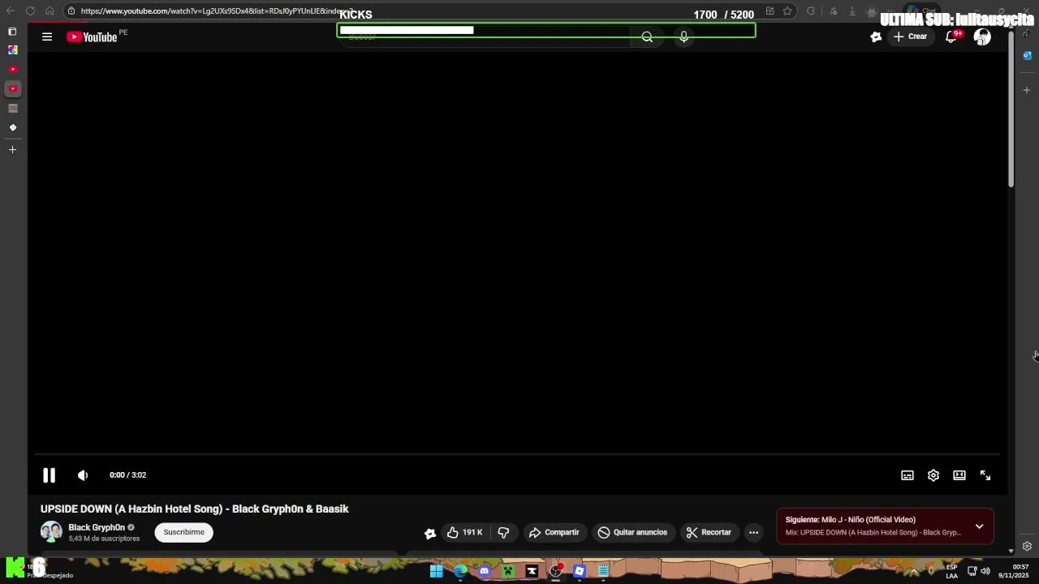
Task: Open the Windows Start button
Action: [437, 571]
